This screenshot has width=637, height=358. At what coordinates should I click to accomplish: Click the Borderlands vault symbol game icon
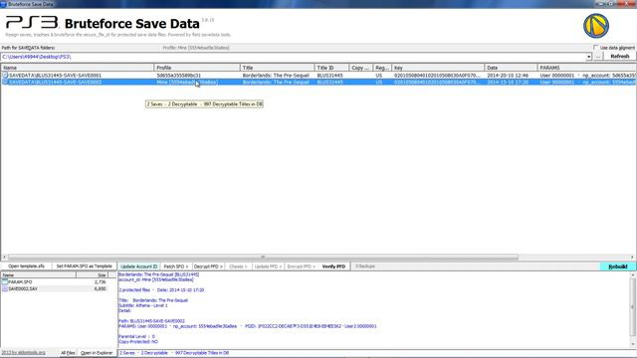(x=596, y=26)
